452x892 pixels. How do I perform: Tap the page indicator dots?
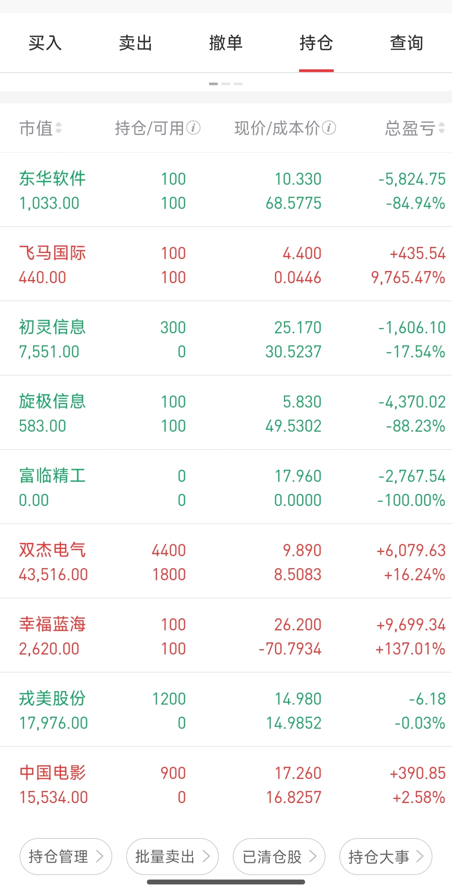[x=226, y=84]
